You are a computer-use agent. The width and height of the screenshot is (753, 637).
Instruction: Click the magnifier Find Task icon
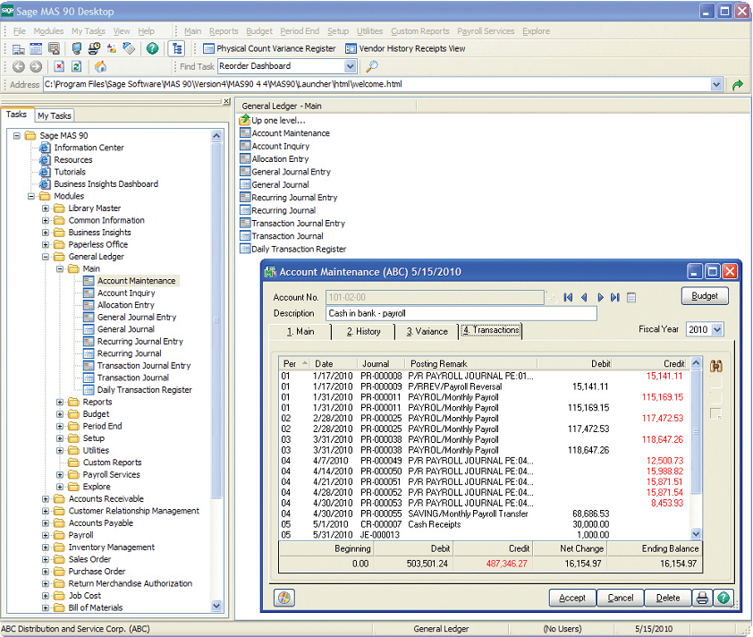click(372, 66)
